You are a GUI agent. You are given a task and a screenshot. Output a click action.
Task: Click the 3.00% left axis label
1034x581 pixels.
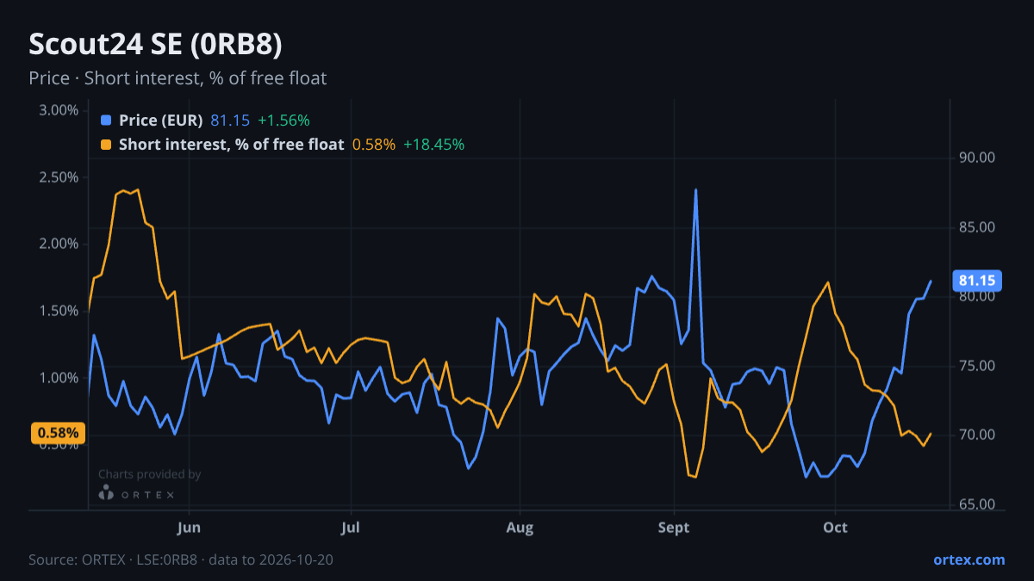coord(59,110)
